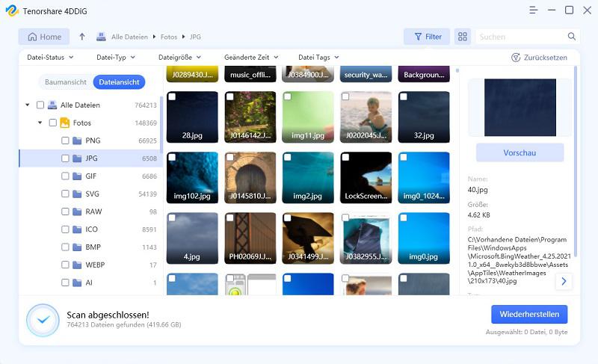
Task: Select the checkbox on 28.jpg thumbnail
Action: pyautogui.click(x=172, y=97)
